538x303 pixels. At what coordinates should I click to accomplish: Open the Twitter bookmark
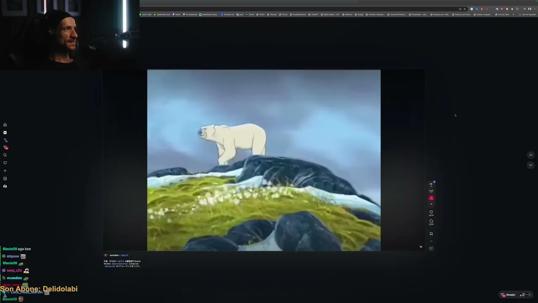pyautogui.click(x=261, y=15)
